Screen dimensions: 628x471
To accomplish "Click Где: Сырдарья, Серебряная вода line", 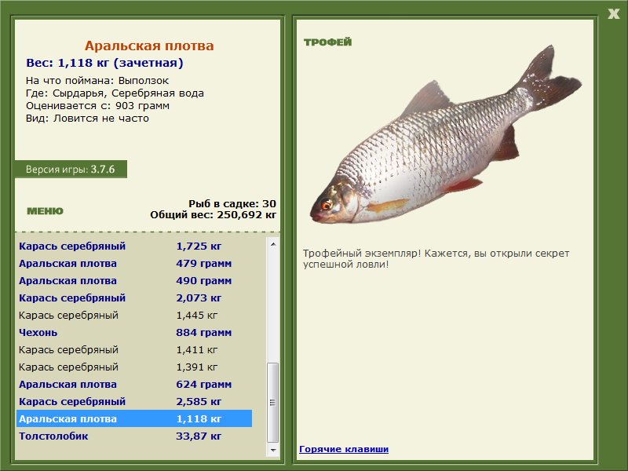I will point(115,93).
